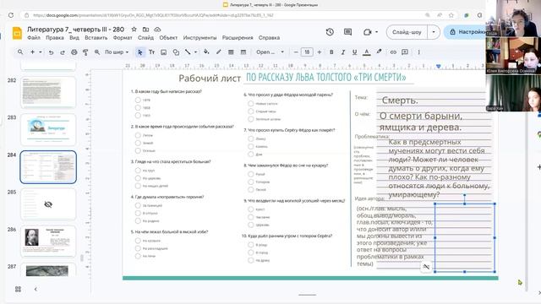The width and height of the screenshot is (541, 304).
Task: Decrease font size with minus button
Action: click(296, 52)
